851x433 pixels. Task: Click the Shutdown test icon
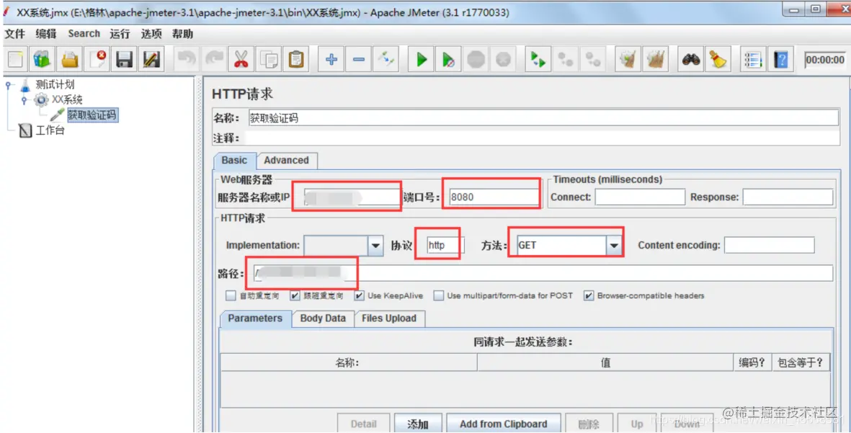tap(503, 59)
